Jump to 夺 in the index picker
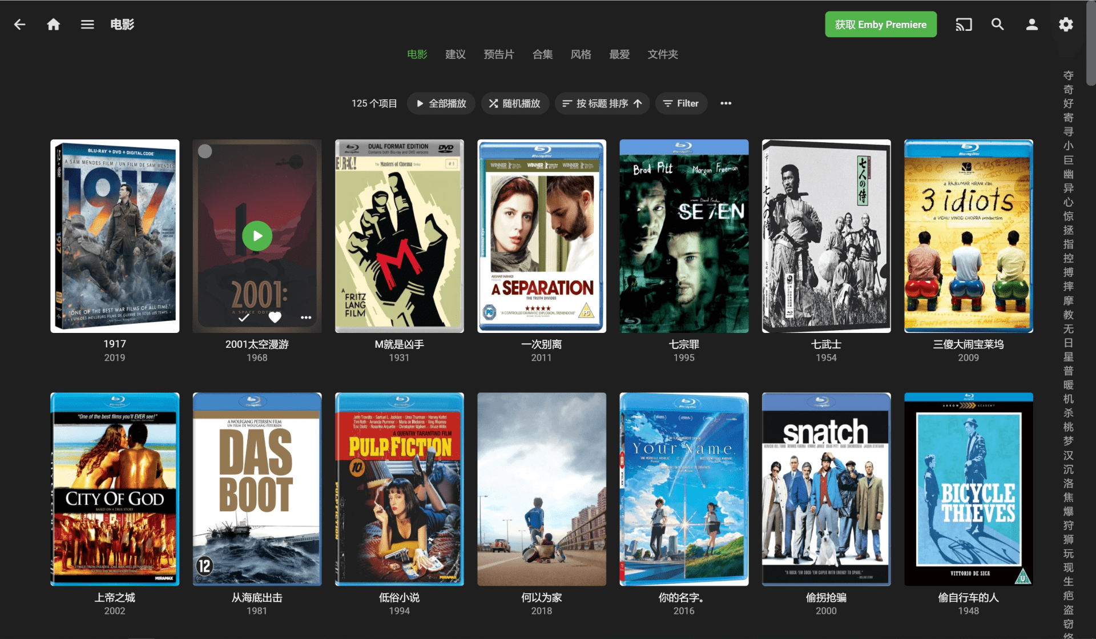The height and width of the screenshot is (639, 1096). 1069,75
